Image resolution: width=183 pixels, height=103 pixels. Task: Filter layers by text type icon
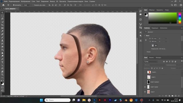170,62
